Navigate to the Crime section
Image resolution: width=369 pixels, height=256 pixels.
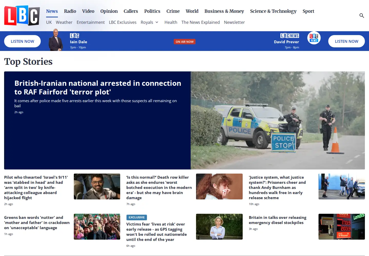[173, 11]
